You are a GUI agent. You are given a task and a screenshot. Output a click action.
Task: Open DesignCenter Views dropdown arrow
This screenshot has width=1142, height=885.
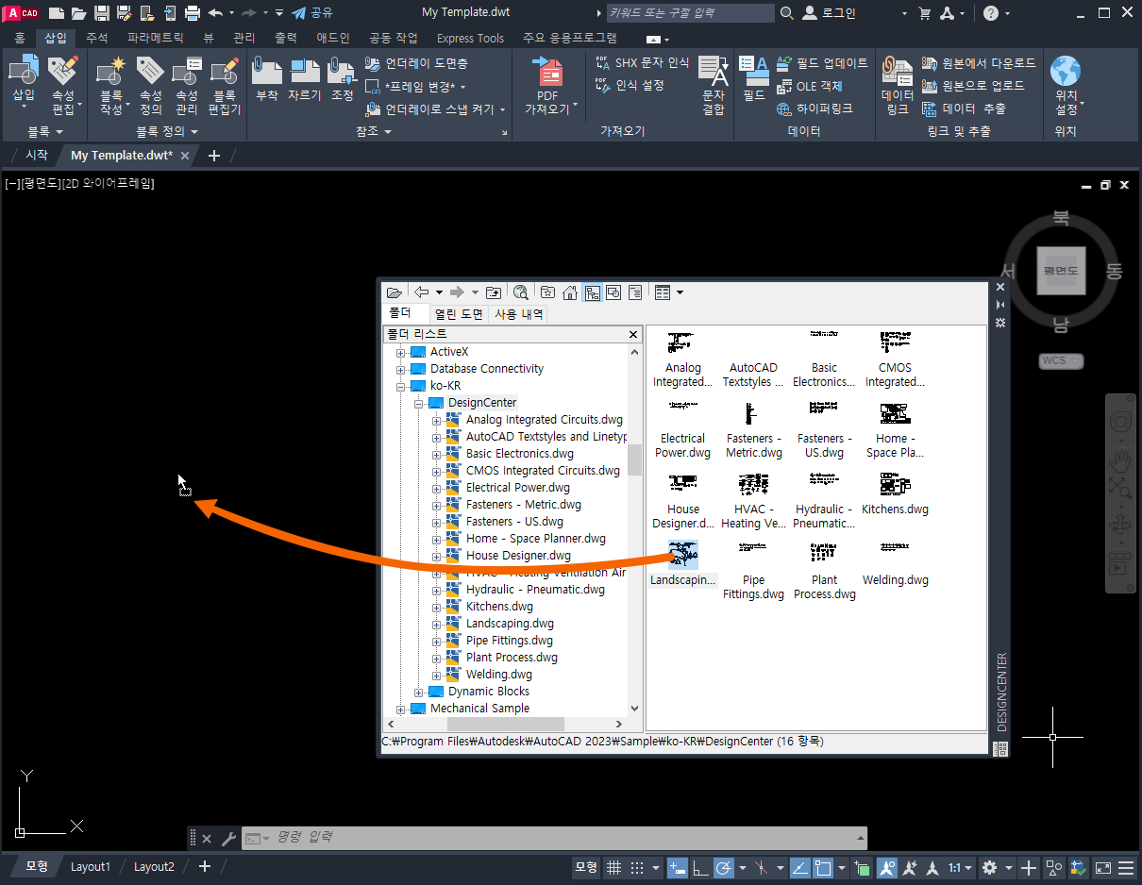coord(680,292)
